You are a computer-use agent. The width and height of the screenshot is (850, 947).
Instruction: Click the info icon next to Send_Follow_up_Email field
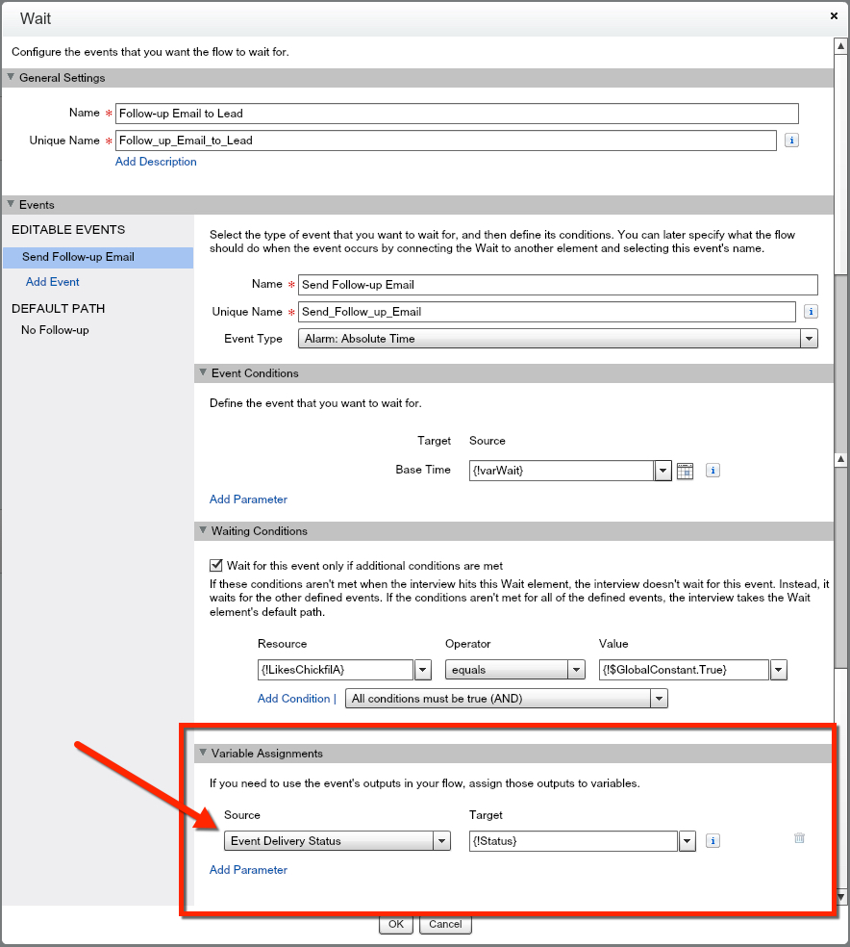click(x=811, y=312)
